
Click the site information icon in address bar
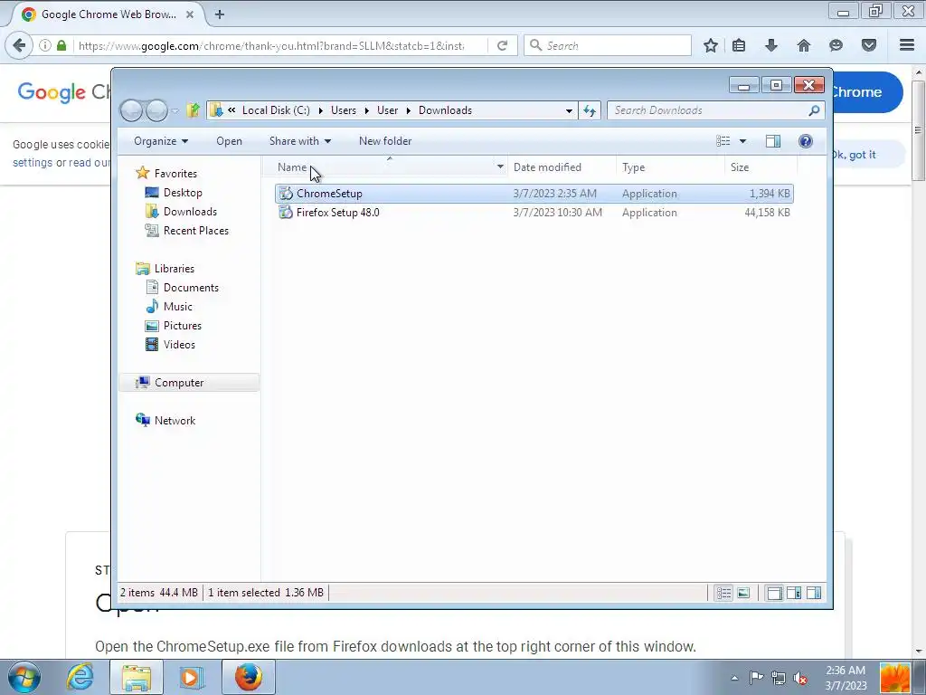coord(45,45)
